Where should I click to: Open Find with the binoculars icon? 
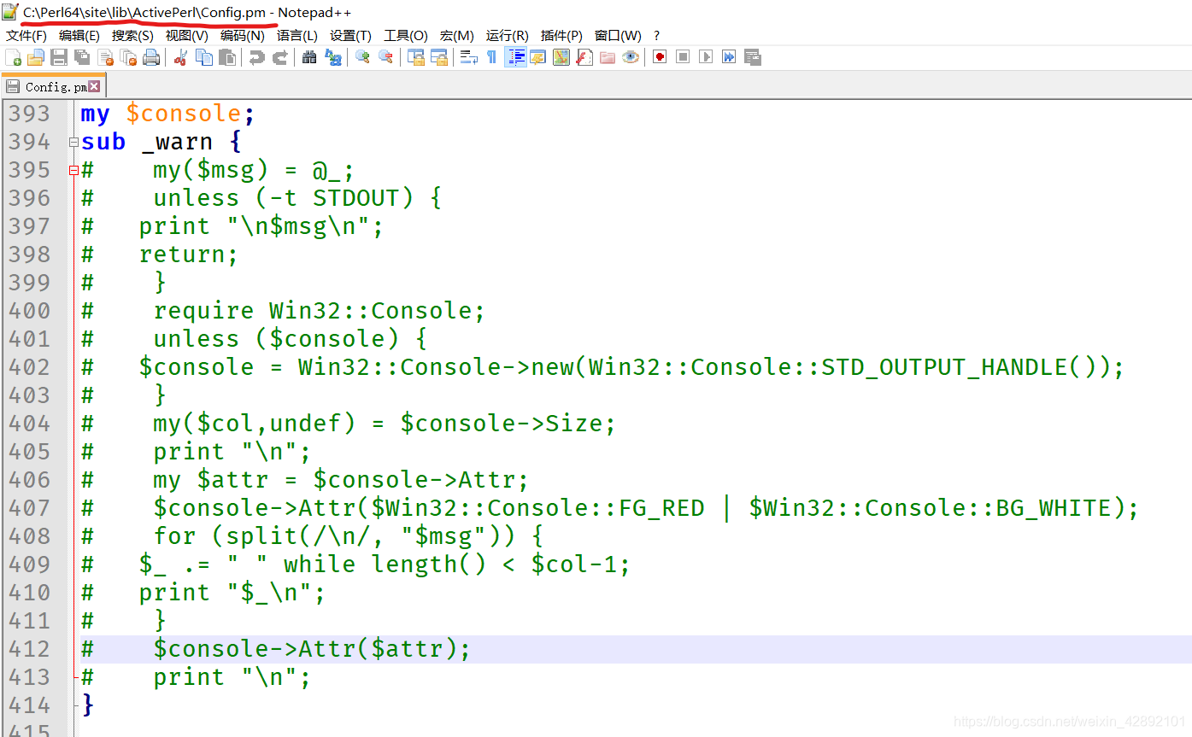pyautogui.click(x=309, y=57)
